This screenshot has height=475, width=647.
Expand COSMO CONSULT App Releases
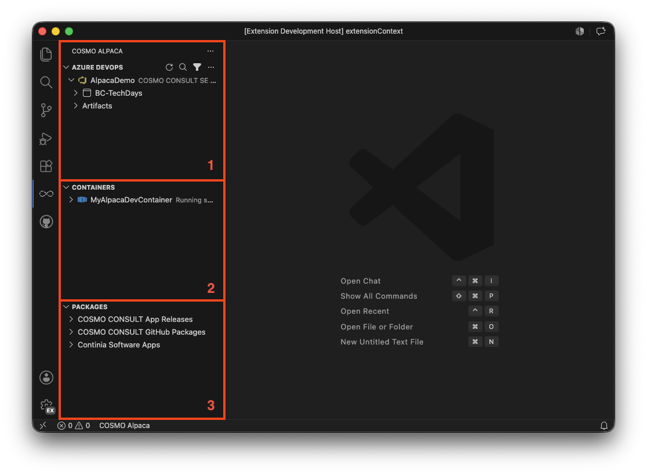click(x=71, y=319)
